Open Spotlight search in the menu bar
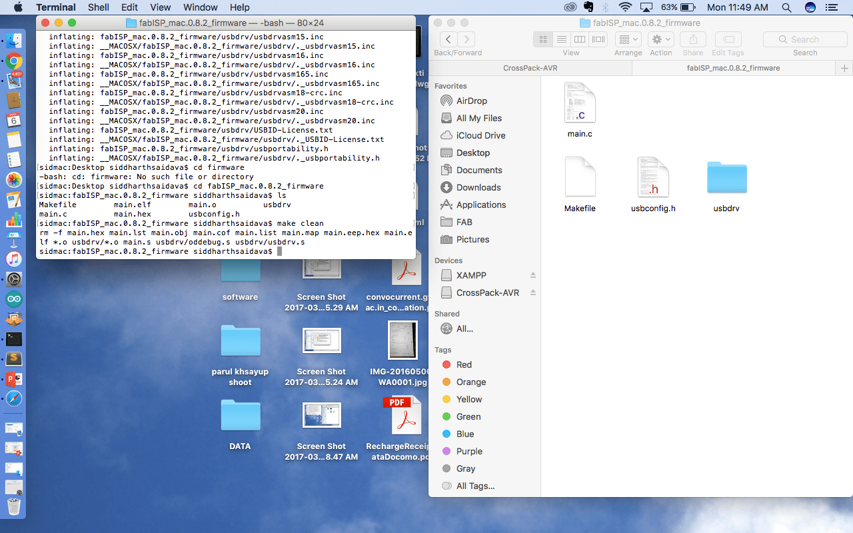This screenshot has height=533, width=853. point(786,7)
